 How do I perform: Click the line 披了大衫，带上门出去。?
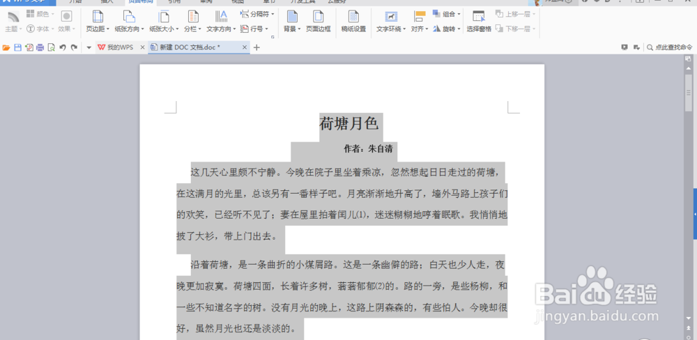click(227, 237)
